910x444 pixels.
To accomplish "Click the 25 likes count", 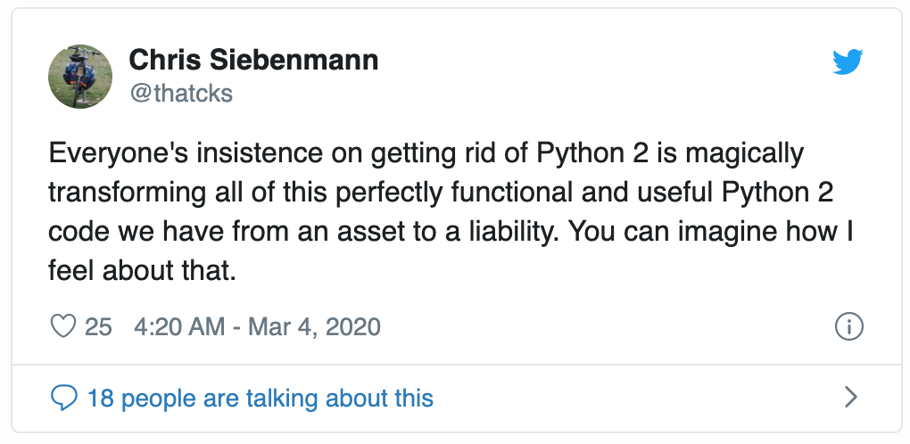I will click(x=98, y=326).
